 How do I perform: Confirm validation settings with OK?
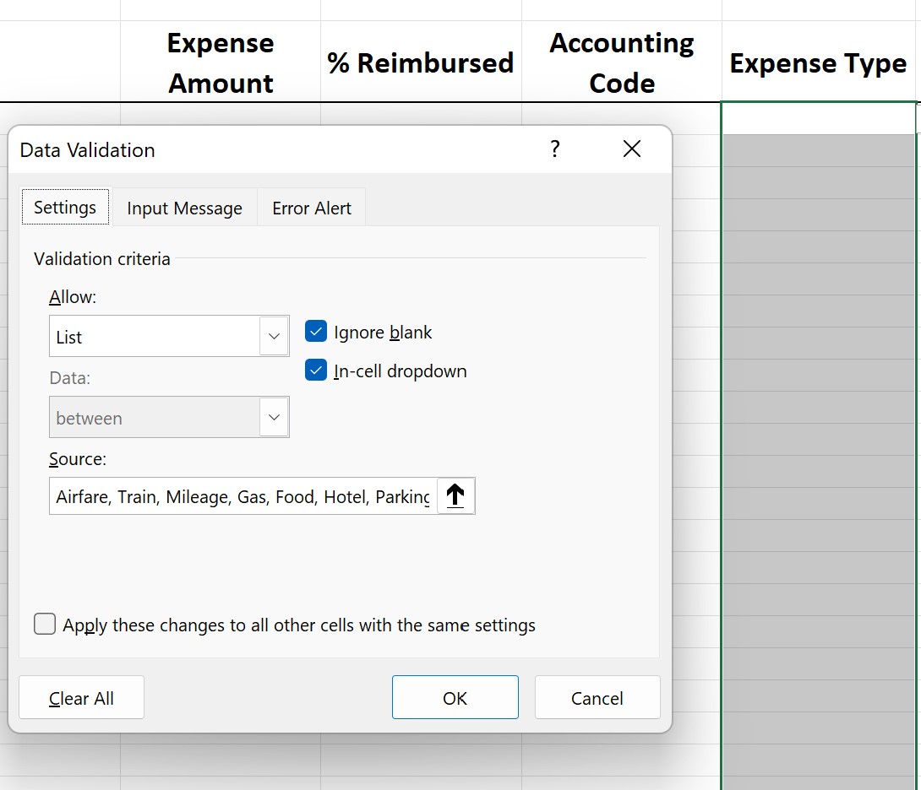coord(455,697)
